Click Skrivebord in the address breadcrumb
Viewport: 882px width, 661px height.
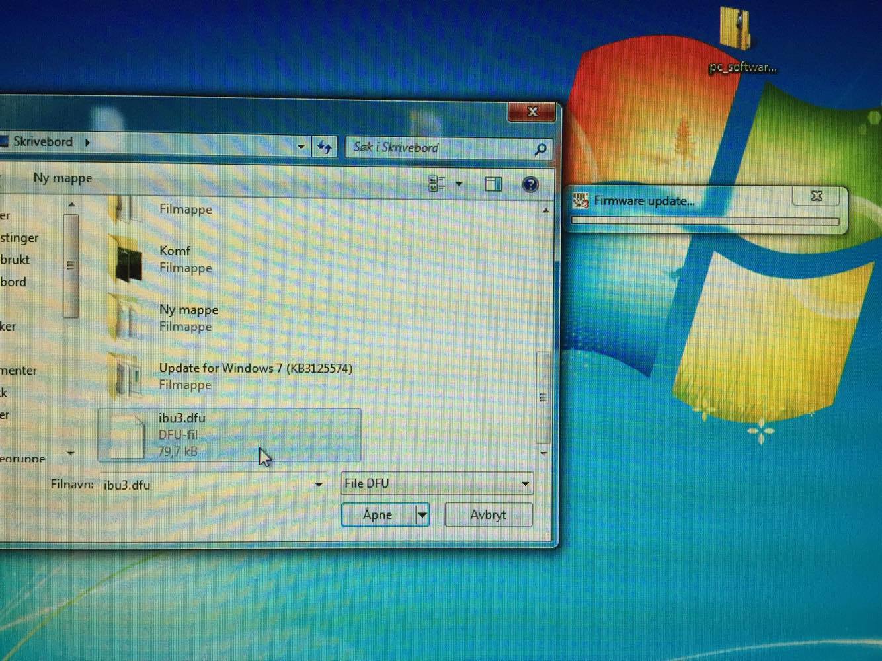point(43,141)
